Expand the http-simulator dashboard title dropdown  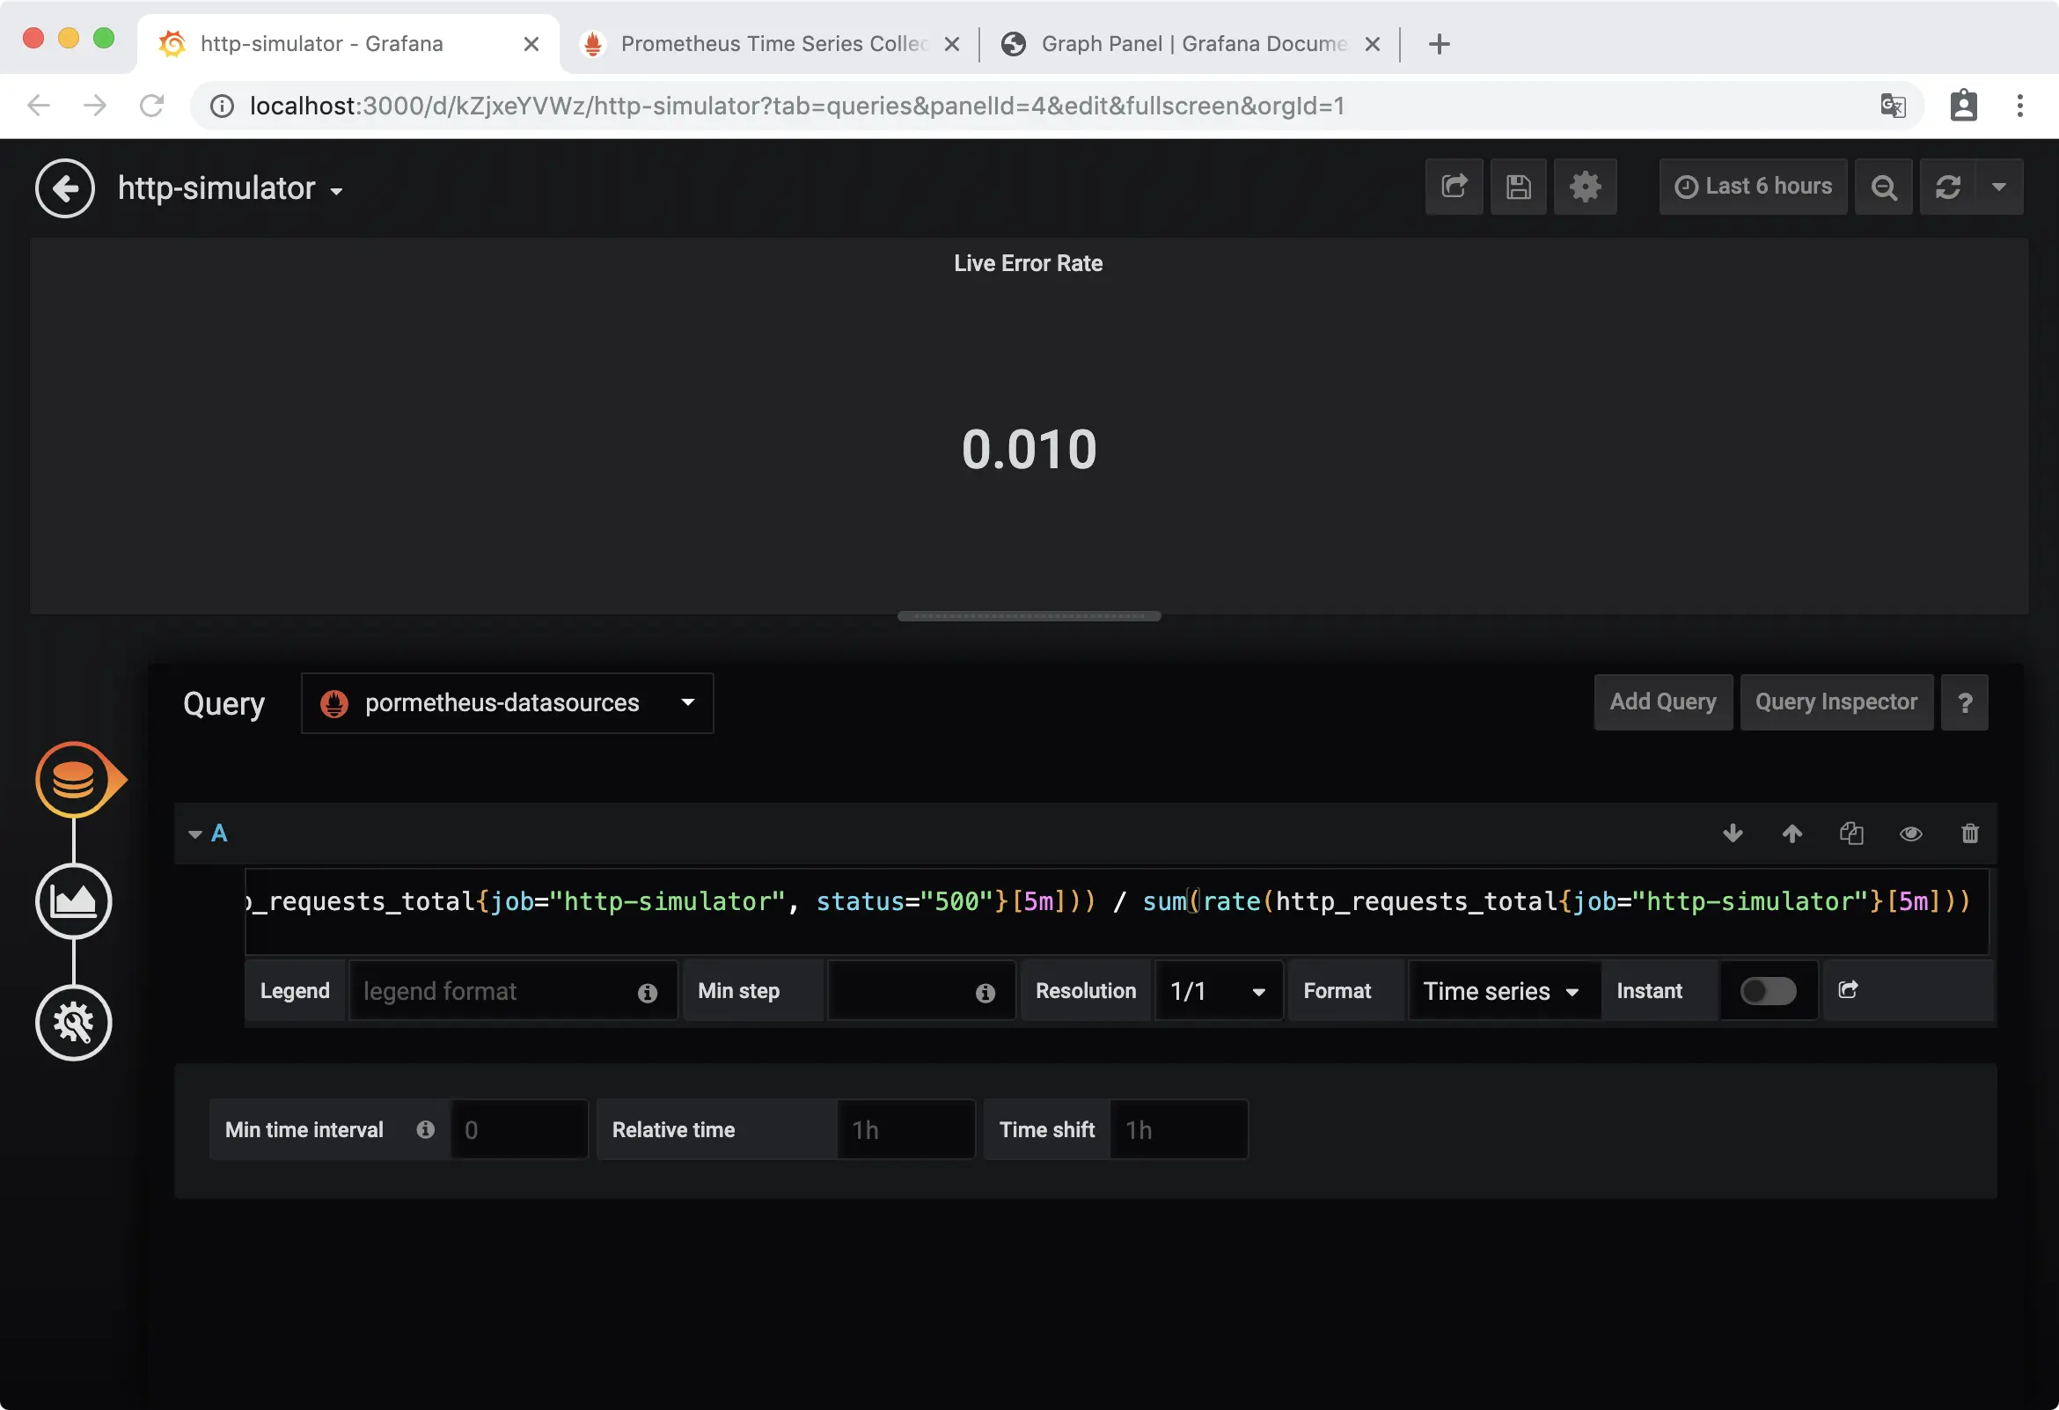pyautogui.click(x=231, y=188)
